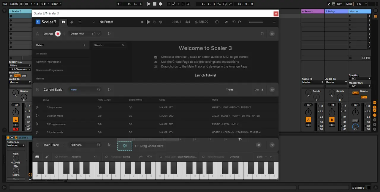Open the Browse page tab in Scaler
The image size is (380, 192).
tap(63, 22)
